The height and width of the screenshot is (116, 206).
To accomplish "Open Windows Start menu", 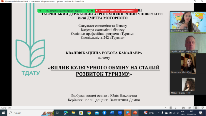I will [3, 113].
